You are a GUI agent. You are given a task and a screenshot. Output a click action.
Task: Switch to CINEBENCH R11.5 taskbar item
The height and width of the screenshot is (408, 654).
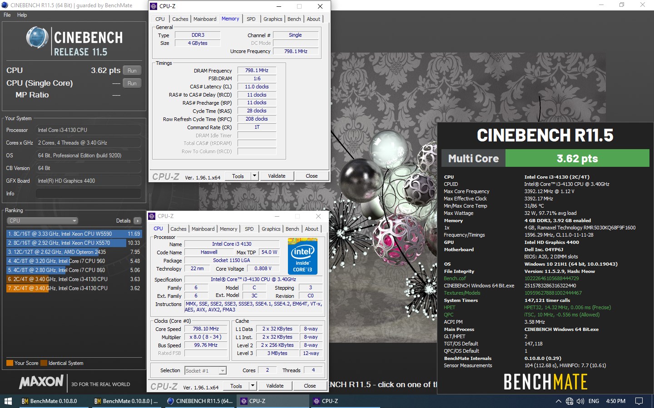pyautogui.click(x=199, y=401)
